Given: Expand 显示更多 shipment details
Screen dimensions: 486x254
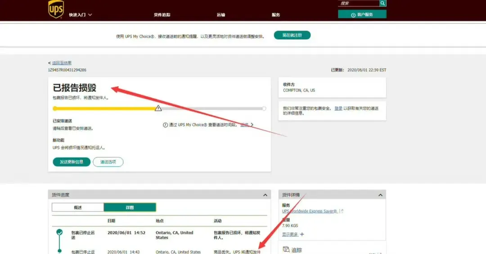Looking at the screenshot, I should click(x=290, y=234).
